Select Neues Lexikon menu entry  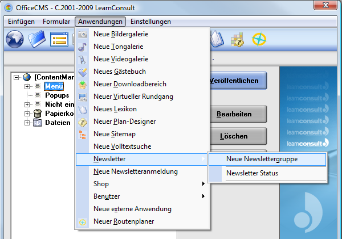tap(142, 109)
